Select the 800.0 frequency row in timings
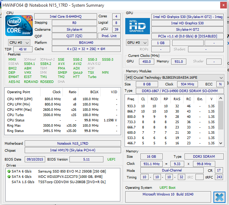This screenshot has height=205, width=229. pyautogui.click(x=171, y=117)
